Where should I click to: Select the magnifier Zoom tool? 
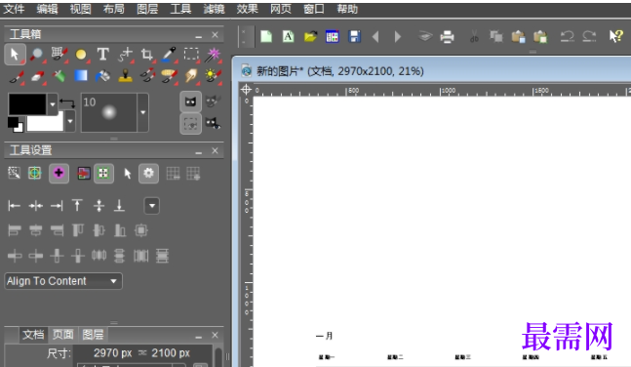pyautogui.click(x=37, y=55)
